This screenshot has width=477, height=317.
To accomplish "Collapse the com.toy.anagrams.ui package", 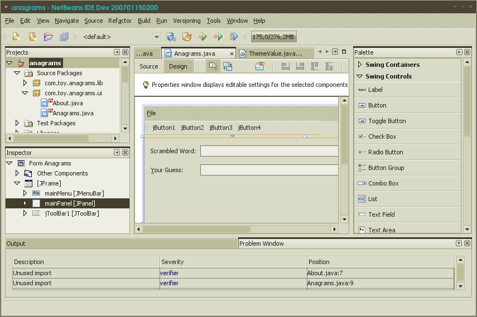I will click(25, 93).
